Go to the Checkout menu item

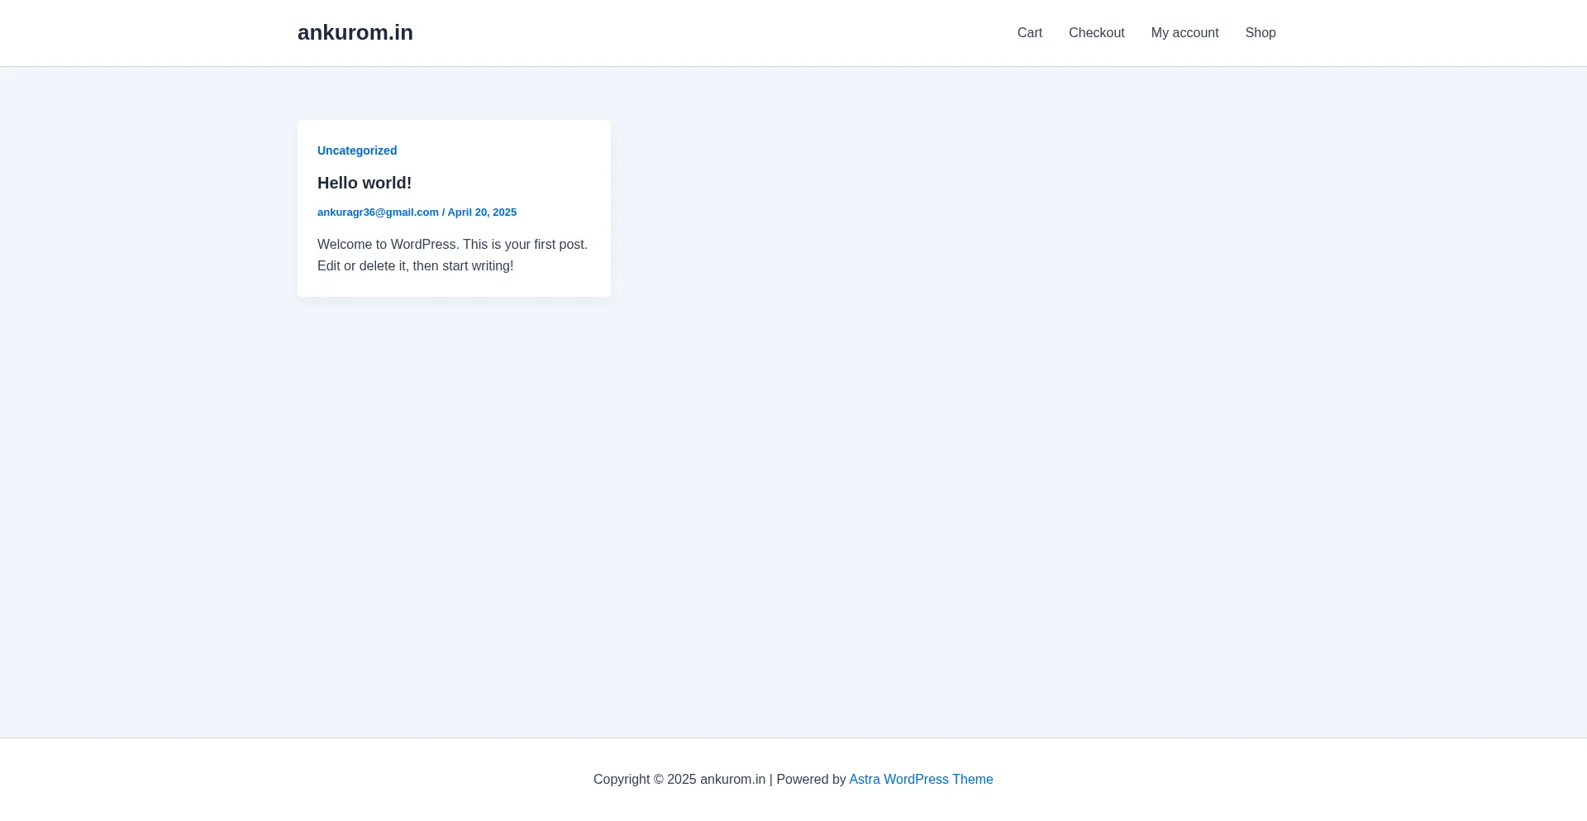tap(1096, 33)
